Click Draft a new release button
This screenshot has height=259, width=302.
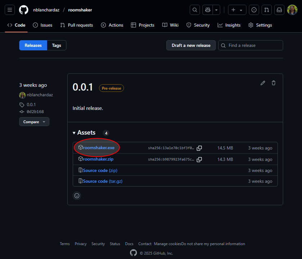point(191,45)
